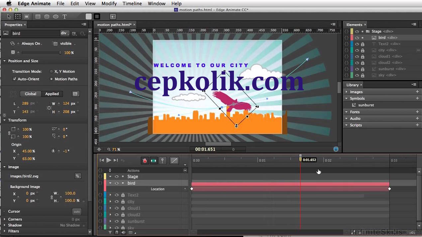Toggle visibility of city in Elements panel
Screen dimensions: 422x237
(x=357, y=50)
